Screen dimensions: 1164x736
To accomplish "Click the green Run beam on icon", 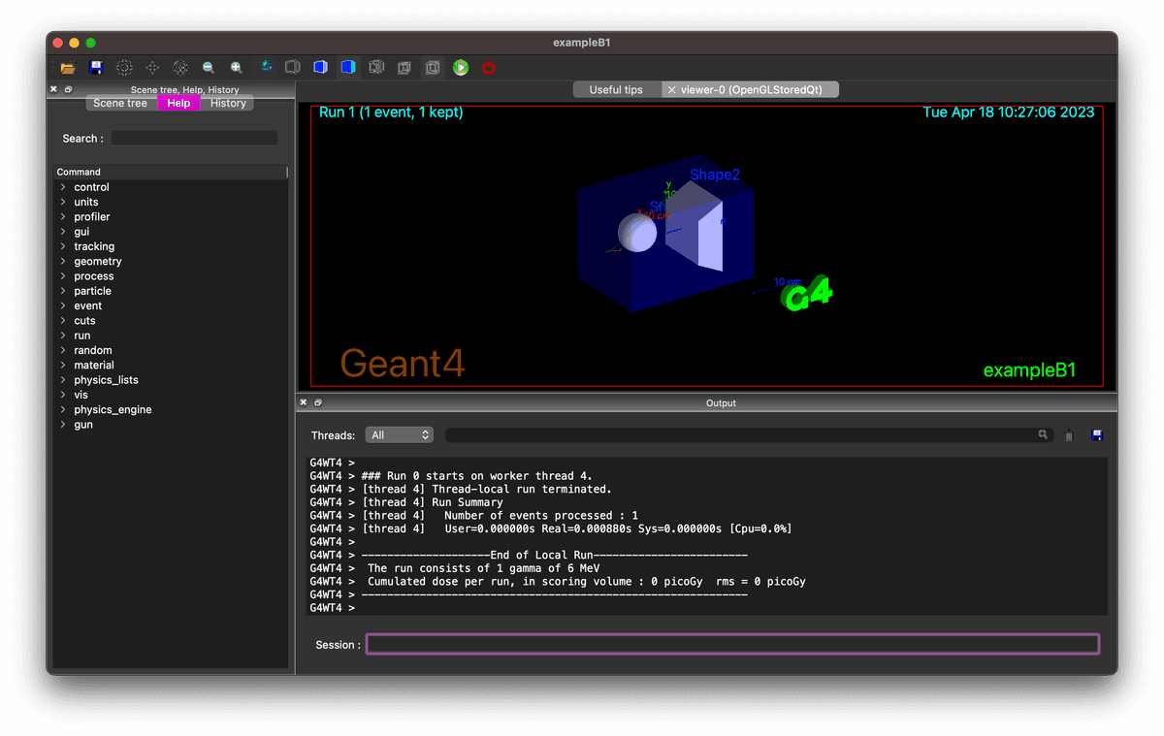I will click(461, 68).
